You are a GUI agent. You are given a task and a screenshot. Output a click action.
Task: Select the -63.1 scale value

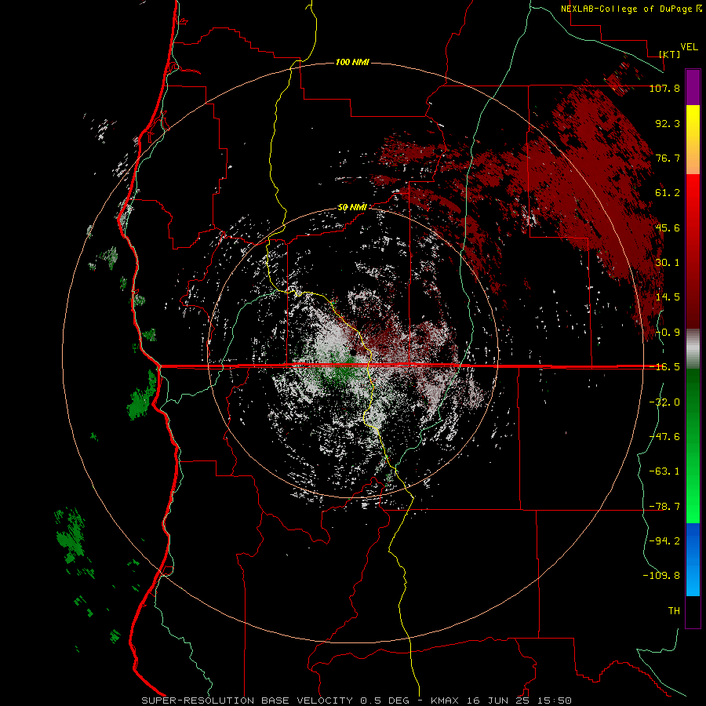point(664,471)
